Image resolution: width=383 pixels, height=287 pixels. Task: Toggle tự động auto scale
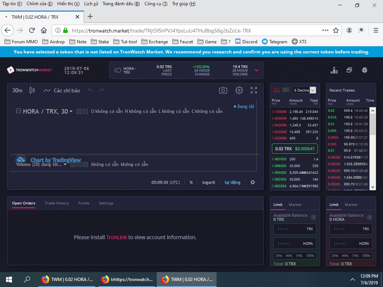pos(233,182)
